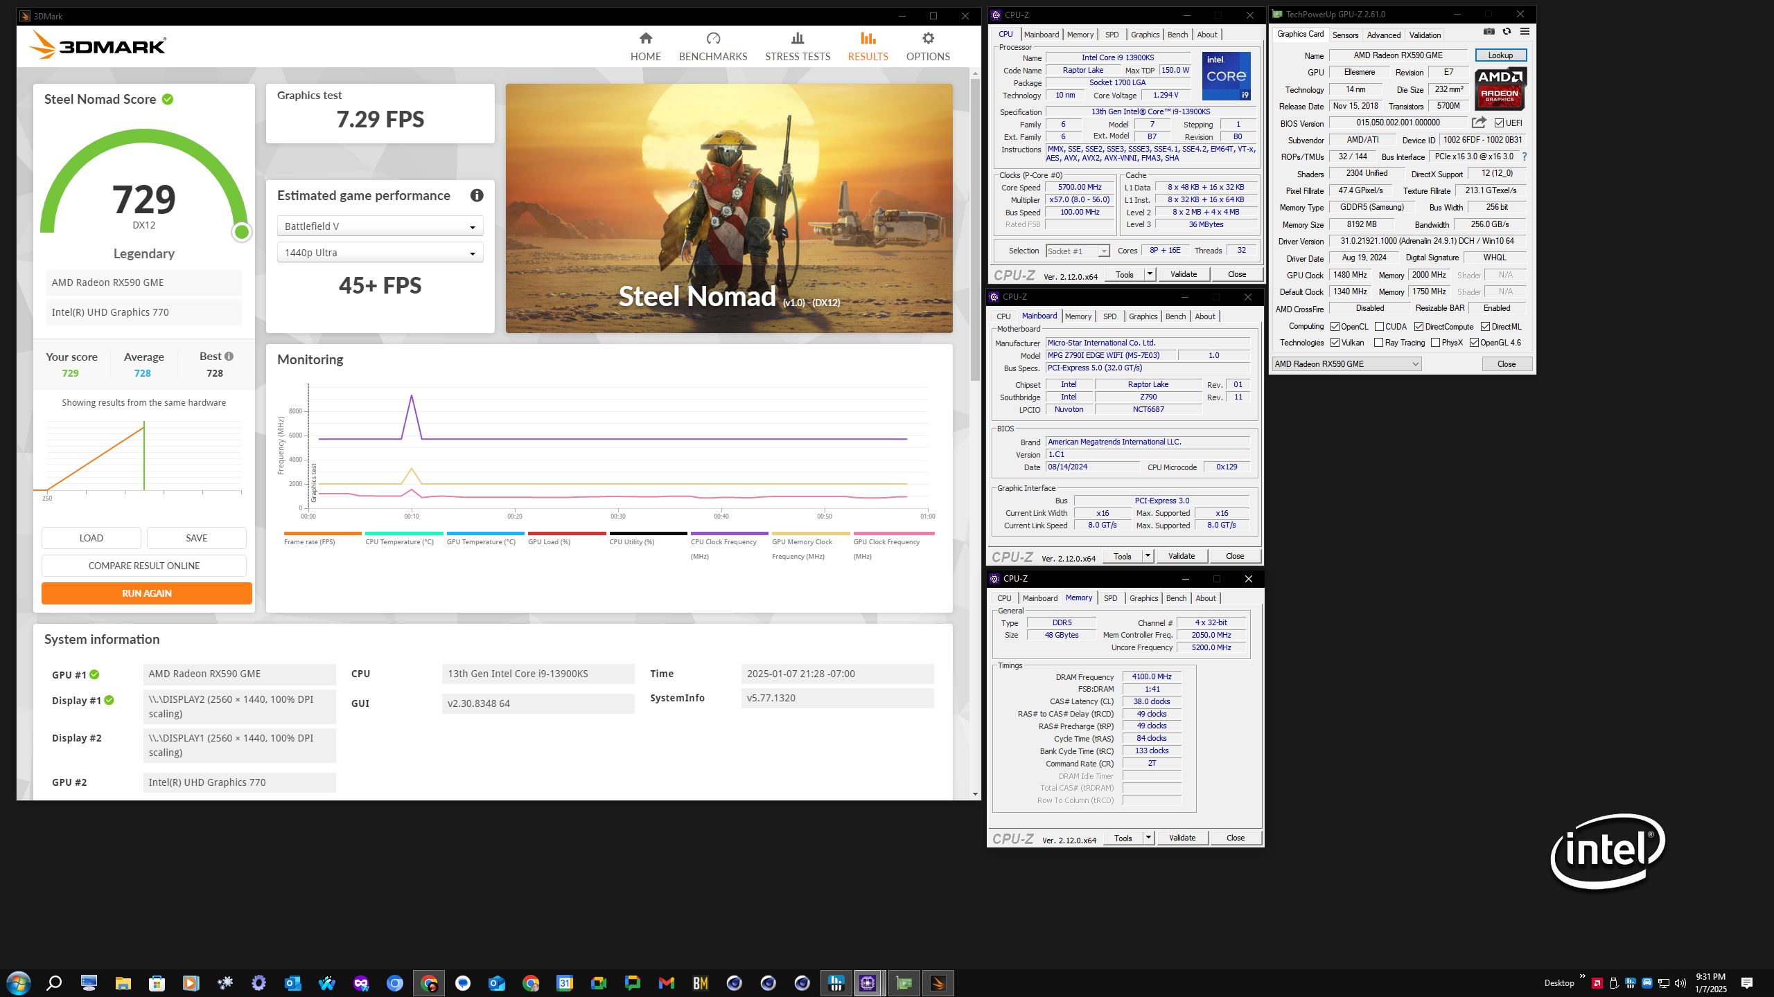Toggle OpenGL 4.6 checkbox in GPU-Z

coord(1475,343)
